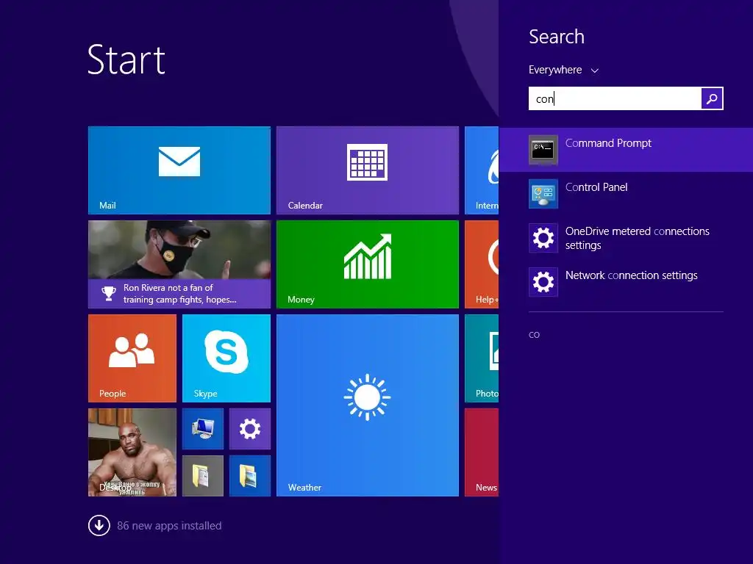Open the Desktop tile
This screenshot has height=564, width=753.
132,452
